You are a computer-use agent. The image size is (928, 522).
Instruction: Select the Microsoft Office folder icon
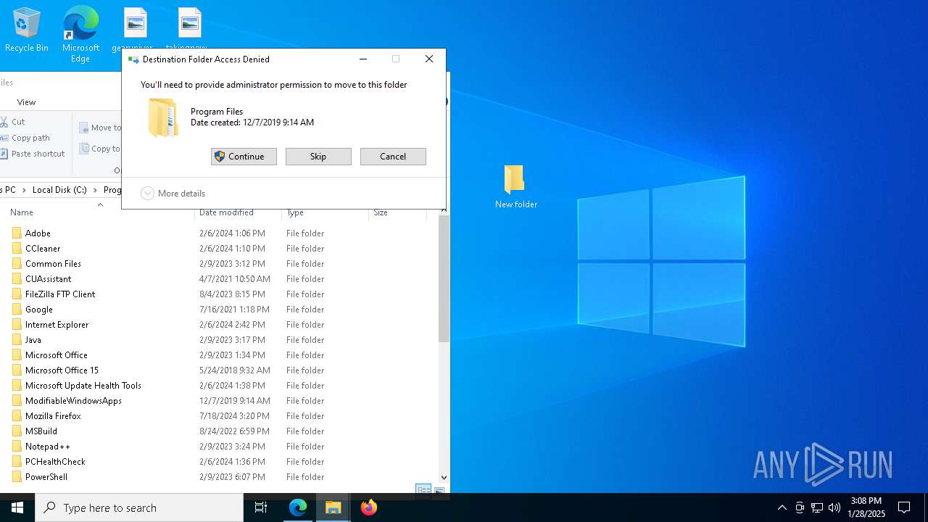click(17, 355)
